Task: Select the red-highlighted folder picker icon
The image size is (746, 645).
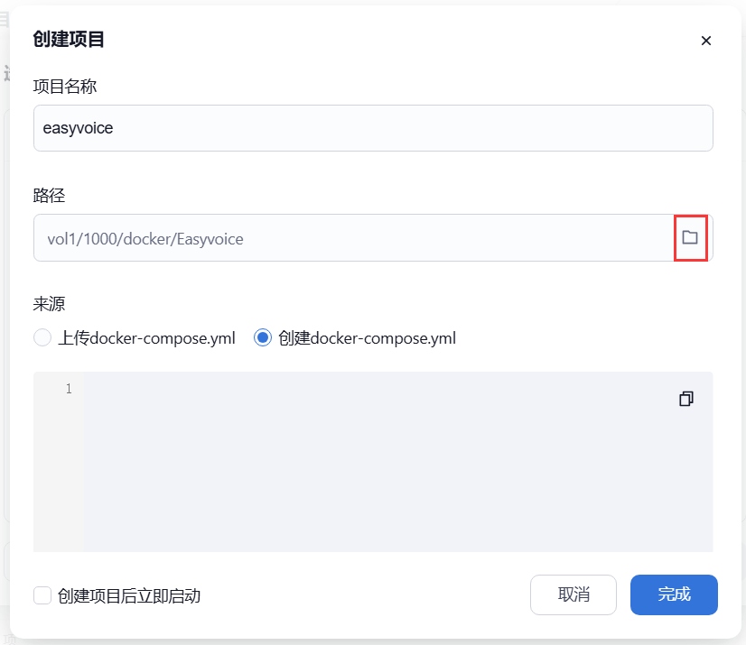Action: coord(691,238)
